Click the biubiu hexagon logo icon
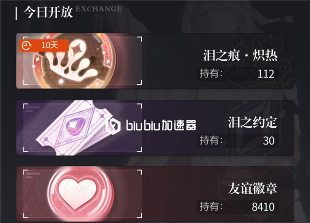This screenshot has width=310, height=223. tap(112, 125)
